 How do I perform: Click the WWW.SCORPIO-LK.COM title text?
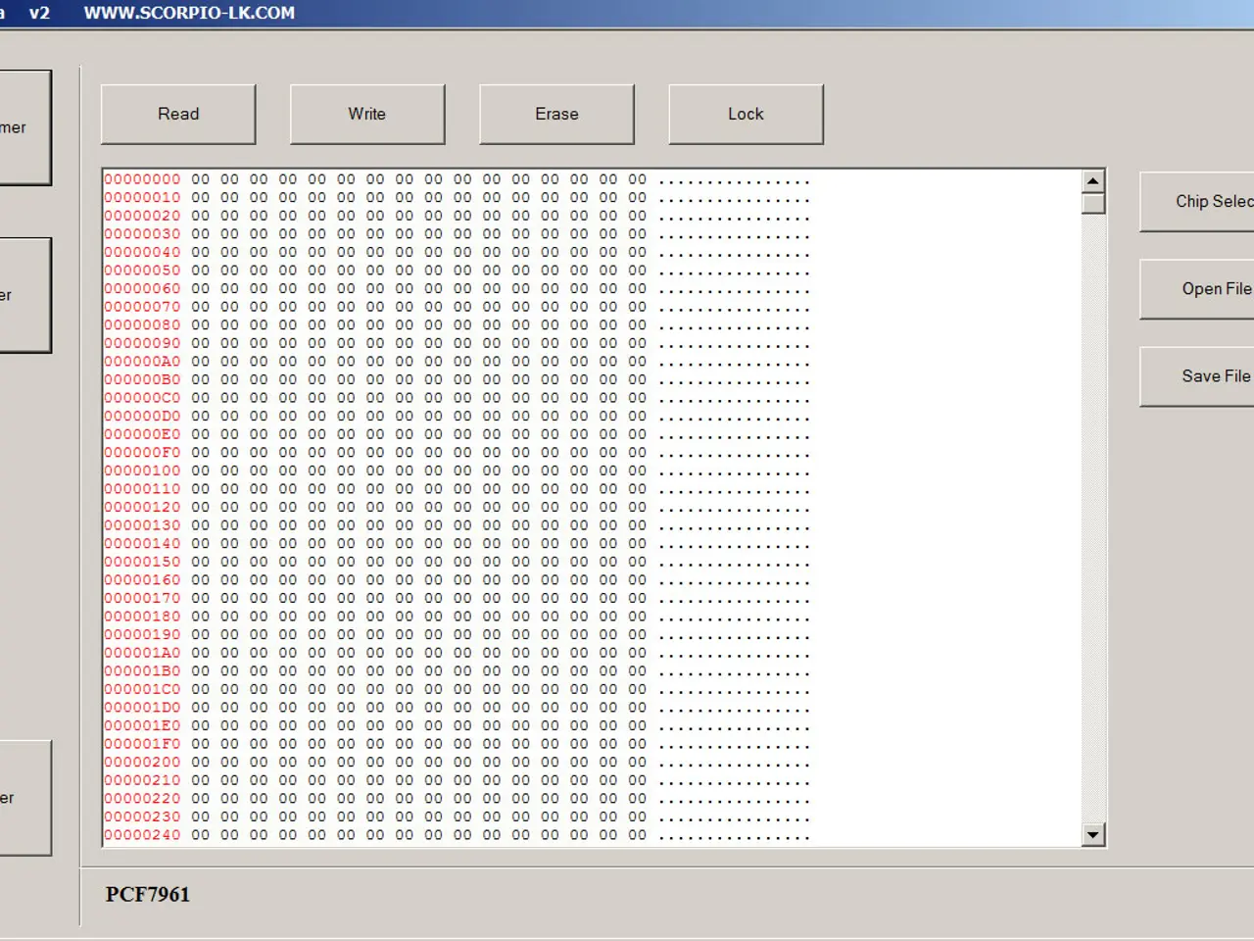[189, 13]
